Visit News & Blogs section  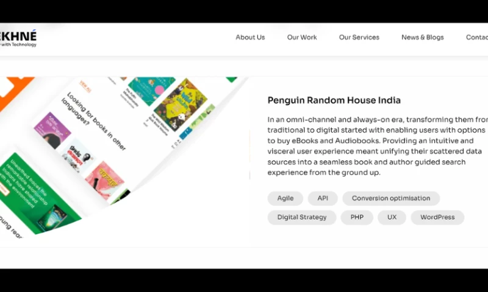(422, 37)
